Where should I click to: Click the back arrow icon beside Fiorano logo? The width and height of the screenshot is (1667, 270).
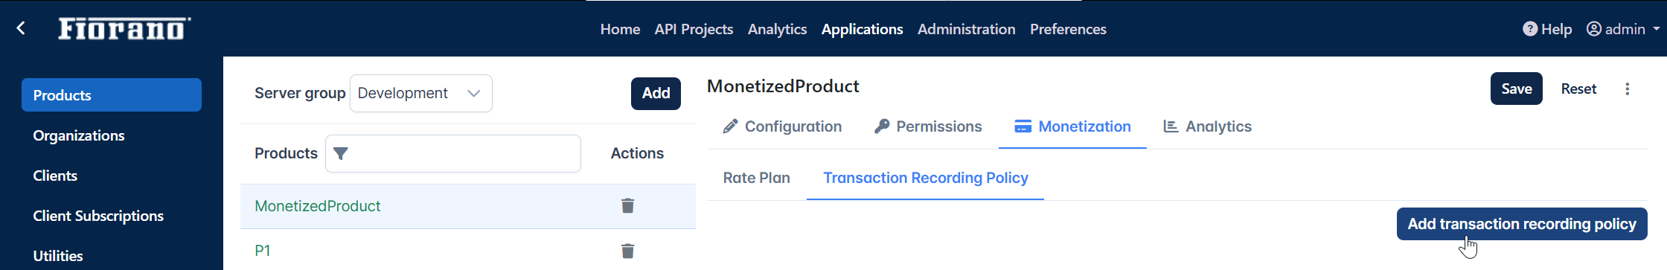tap(21, 28)
